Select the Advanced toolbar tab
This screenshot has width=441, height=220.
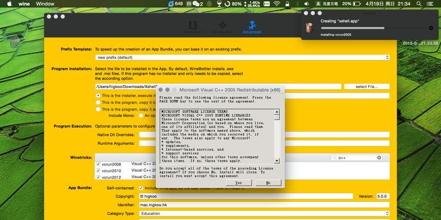[252, 28]
